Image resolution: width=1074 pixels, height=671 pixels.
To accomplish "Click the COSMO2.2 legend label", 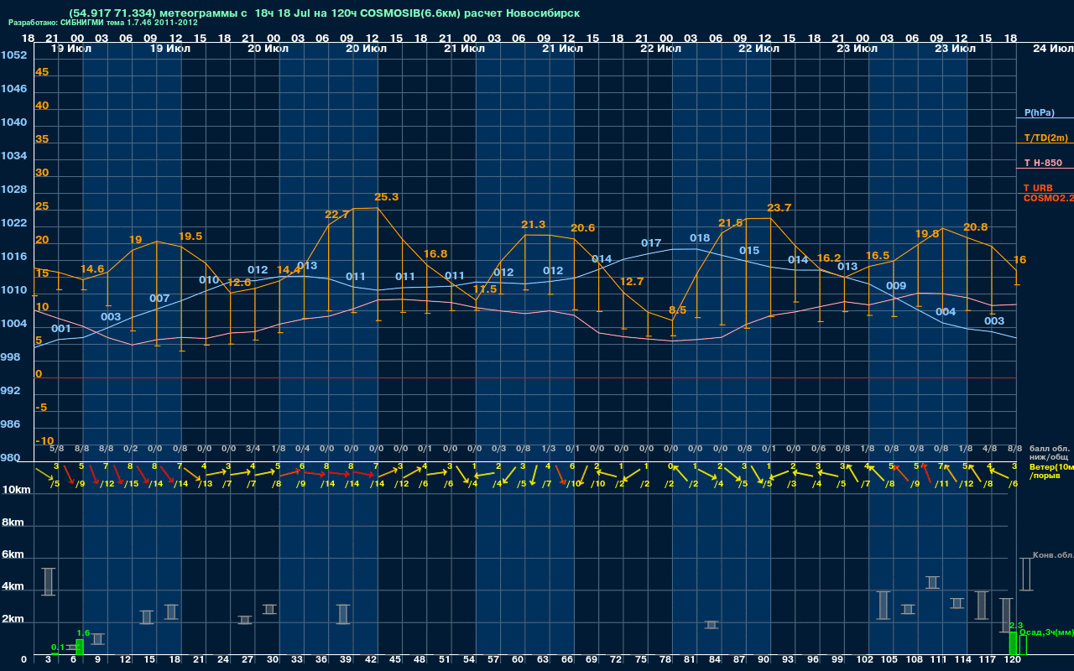I will 1048,197.
